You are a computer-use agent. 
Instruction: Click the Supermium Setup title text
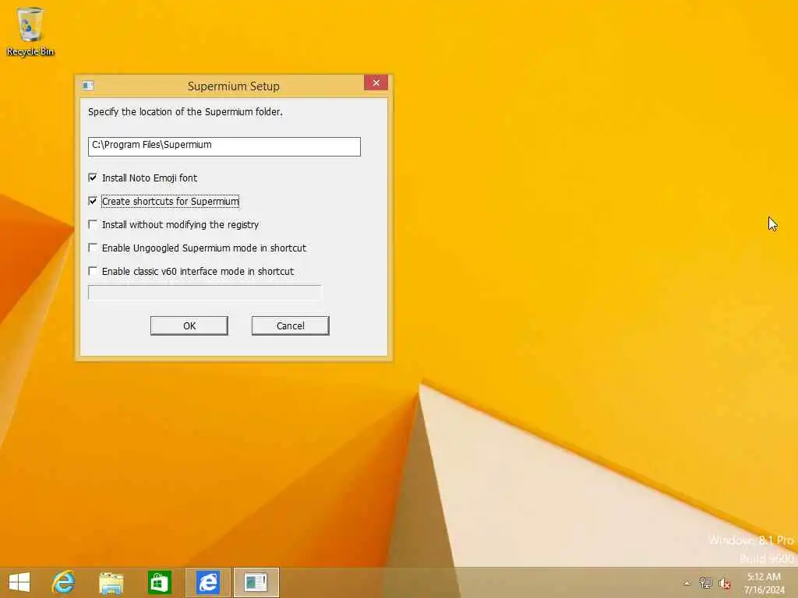pos(234,86)
